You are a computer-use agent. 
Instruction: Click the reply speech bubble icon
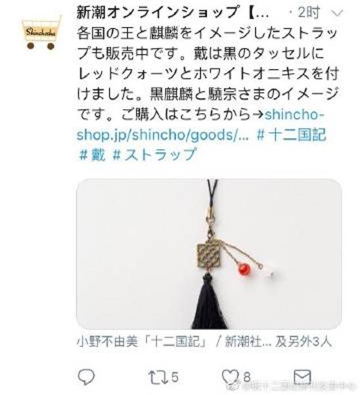tap(86, 377)
